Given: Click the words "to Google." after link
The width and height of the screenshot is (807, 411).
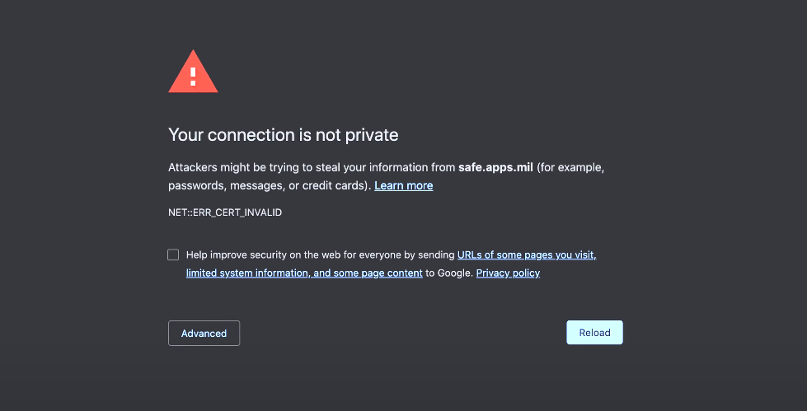Looking at the screenshot, I should click(x=449, y=273).
